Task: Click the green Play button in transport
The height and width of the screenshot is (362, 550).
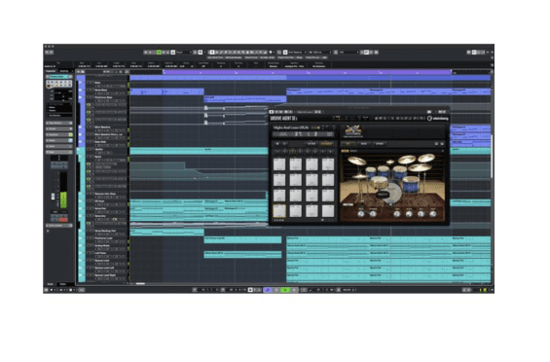Action: [x=285, y=290]
